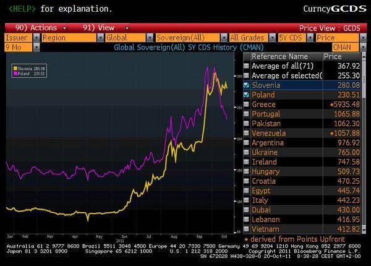Viewport: 371px width, 266px height.
Task: Expand the Region dropdown arrow
Action: coord(101,38)
